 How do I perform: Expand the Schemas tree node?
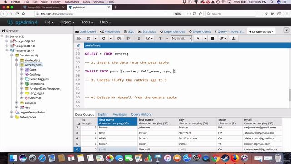click(21, 98)
